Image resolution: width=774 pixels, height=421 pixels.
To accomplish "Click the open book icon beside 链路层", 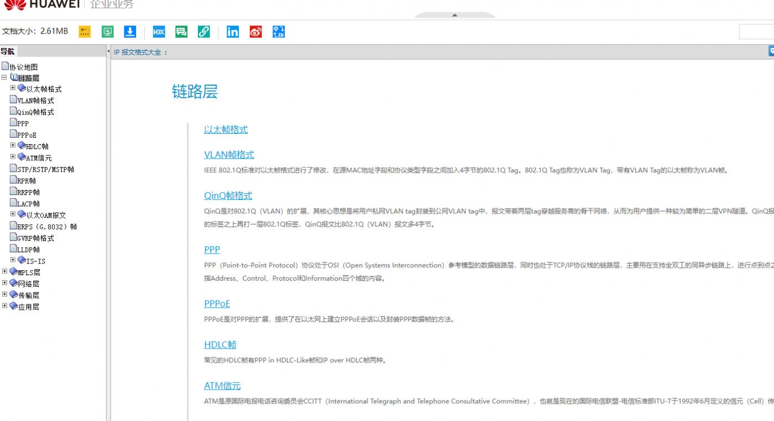I will 14,77.
